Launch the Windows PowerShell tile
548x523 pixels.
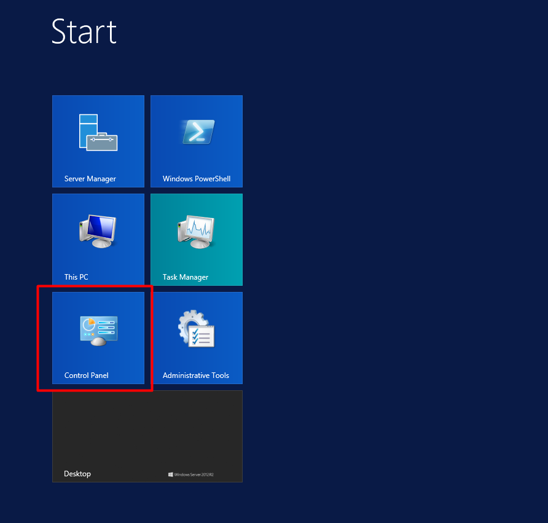[x=197, y=141]
